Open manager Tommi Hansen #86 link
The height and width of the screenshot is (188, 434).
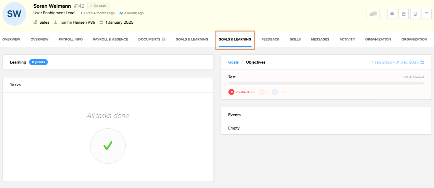77,22
